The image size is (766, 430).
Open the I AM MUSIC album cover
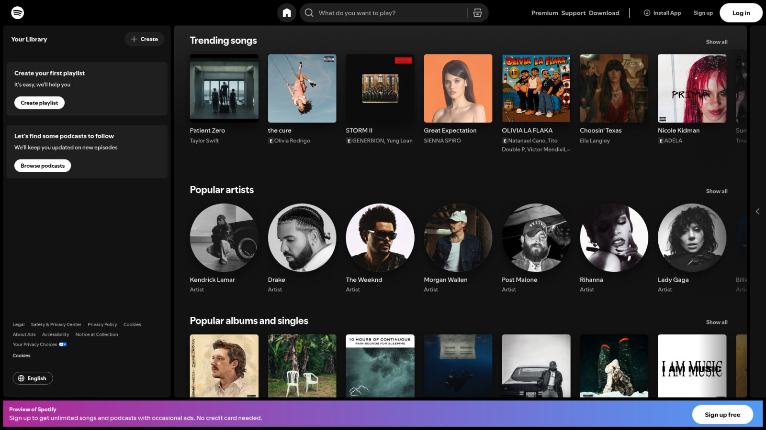tap(692, 366)
